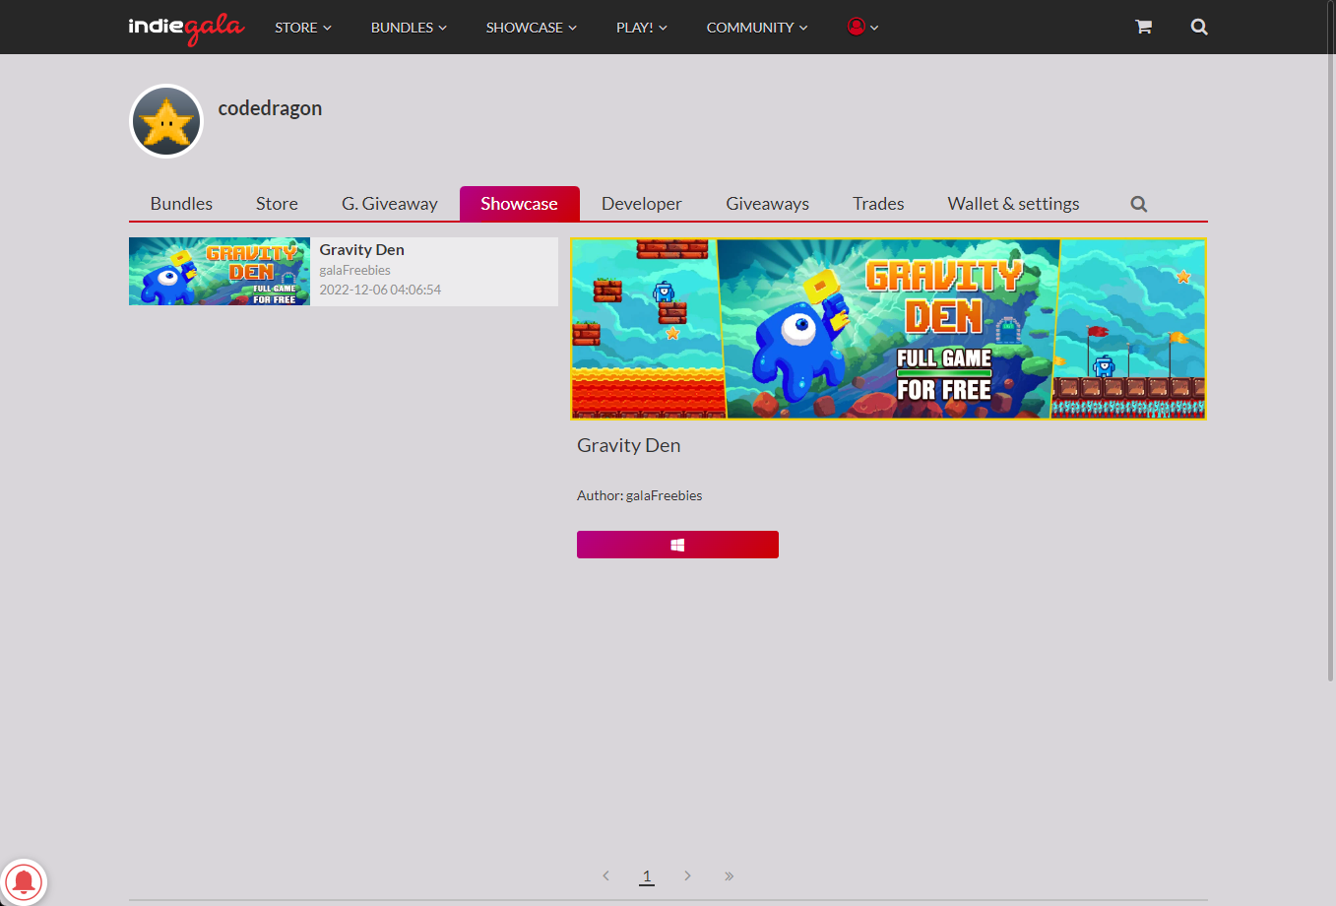Image resolution: width=1336 pixels, height=906 pixels.
Task: Click the Author: galaFreebies text
Action: [x=640, y=495]
